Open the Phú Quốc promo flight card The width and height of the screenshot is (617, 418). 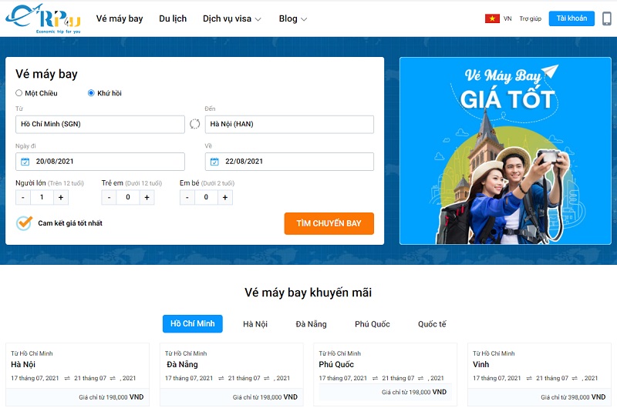pyautogui.click(x=385, y=374)
